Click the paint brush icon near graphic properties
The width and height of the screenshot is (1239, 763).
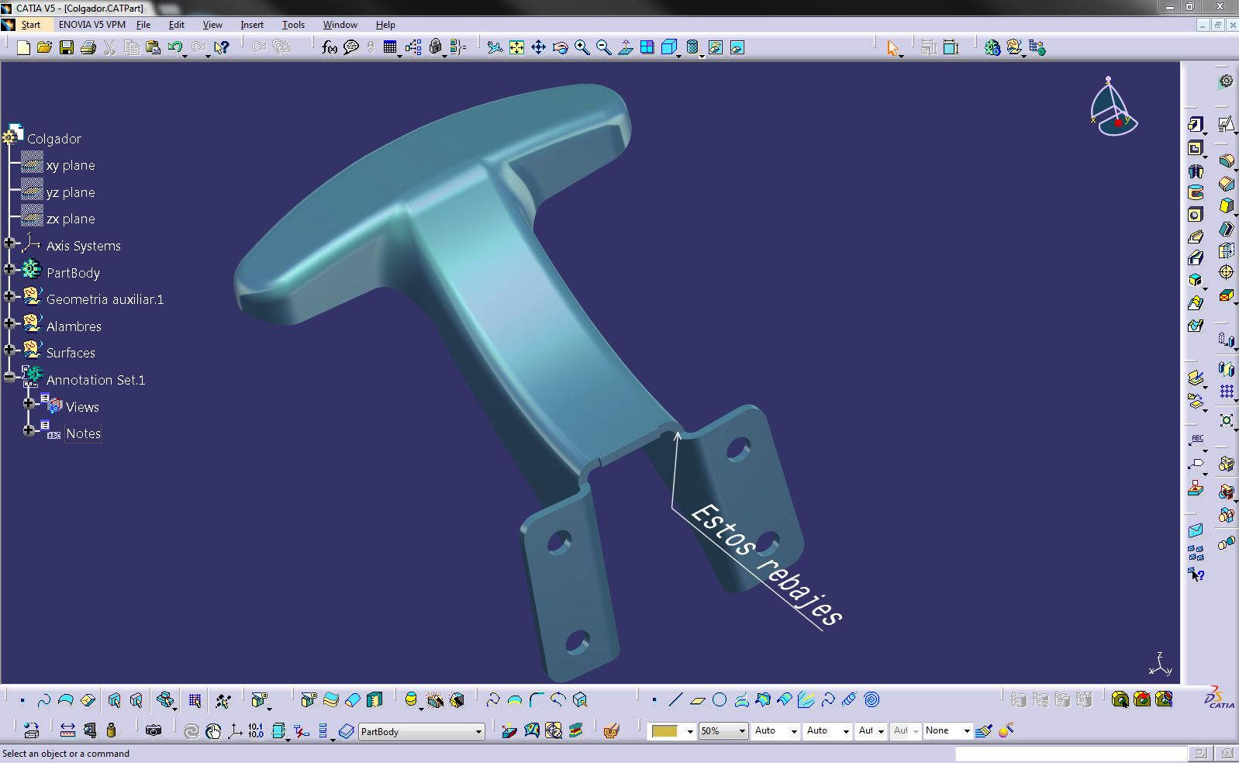pyautogui.click(x=984, y=730)
